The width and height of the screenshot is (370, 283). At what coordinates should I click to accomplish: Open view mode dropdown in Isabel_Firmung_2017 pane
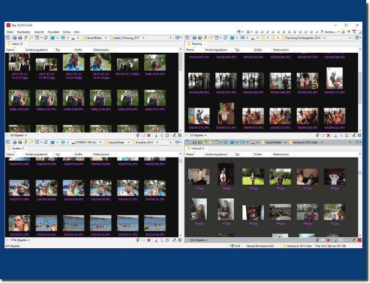[x=41, y=38]
